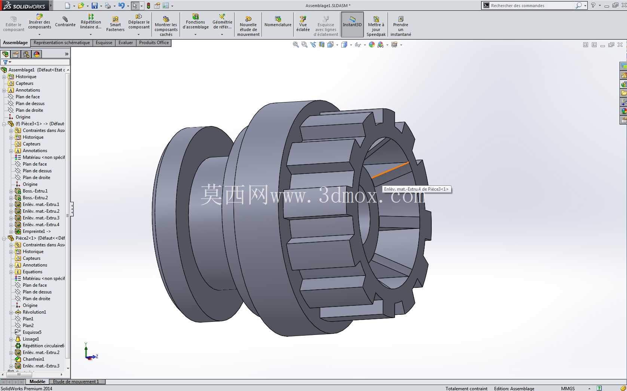The image size is (627, 391).
Task: Click the Rebuild traffic light icon
Action: (149, 6)
